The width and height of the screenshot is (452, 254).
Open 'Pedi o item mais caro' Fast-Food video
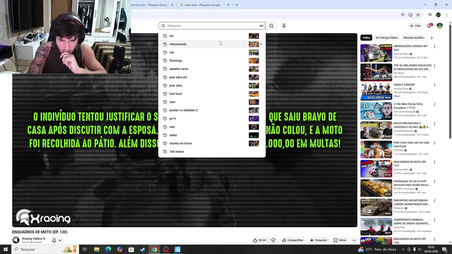click(x=376, y=150)
